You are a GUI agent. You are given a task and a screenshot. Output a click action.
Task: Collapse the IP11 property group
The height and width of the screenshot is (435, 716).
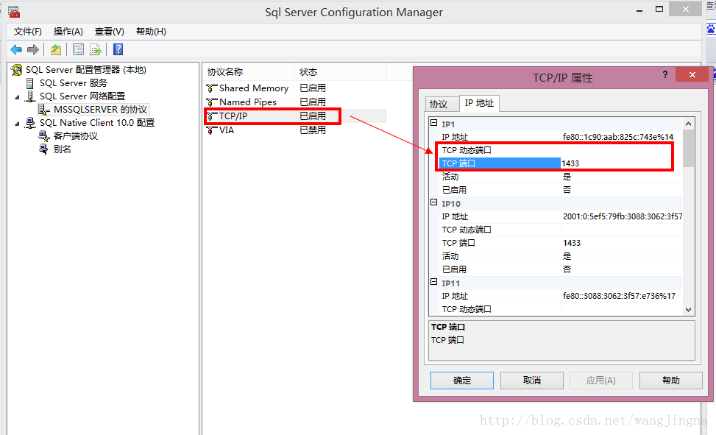coord(434,282)
